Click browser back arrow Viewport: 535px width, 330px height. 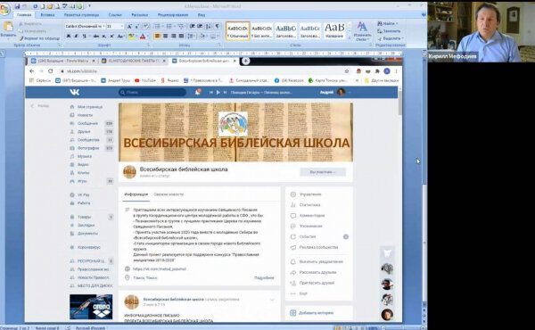(x=32, y=71)
